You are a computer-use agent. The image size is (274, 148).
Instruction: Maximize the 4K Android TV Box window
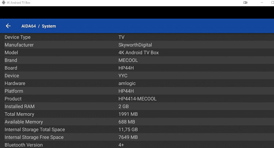273,3
